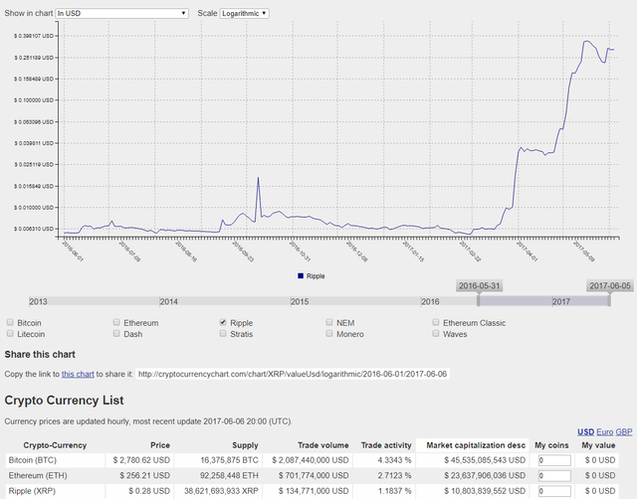Switch list currency to GBP

click(624, 432)
